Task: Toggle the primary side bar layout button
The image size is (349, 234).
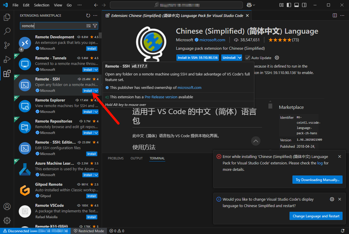Action: [x=289, y=5]
